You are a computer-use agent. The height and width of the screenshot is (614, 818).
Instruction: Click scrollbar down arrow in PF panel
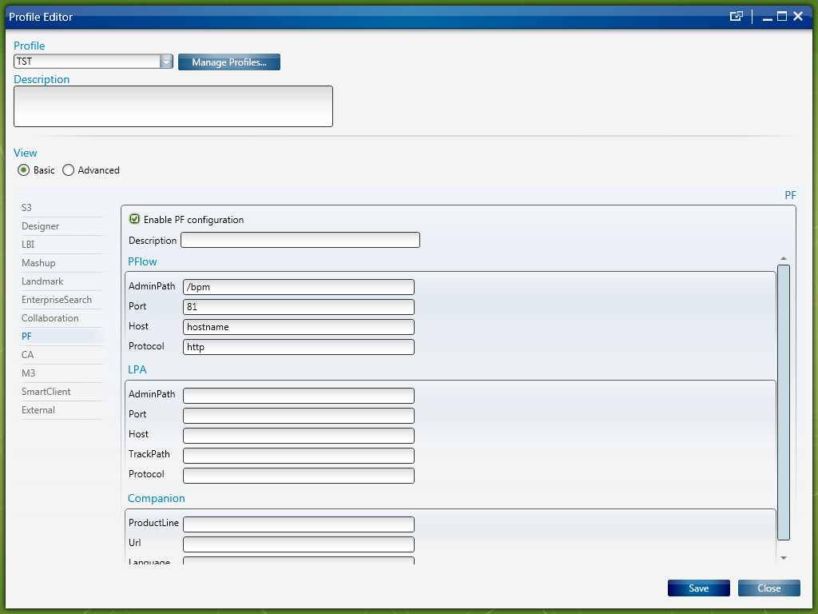tap(784, 558)
